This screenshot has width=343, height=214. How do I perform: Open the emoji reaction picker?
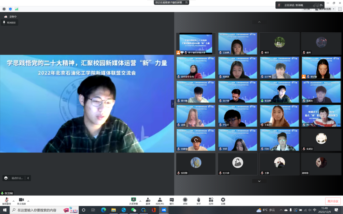[6, 178]
